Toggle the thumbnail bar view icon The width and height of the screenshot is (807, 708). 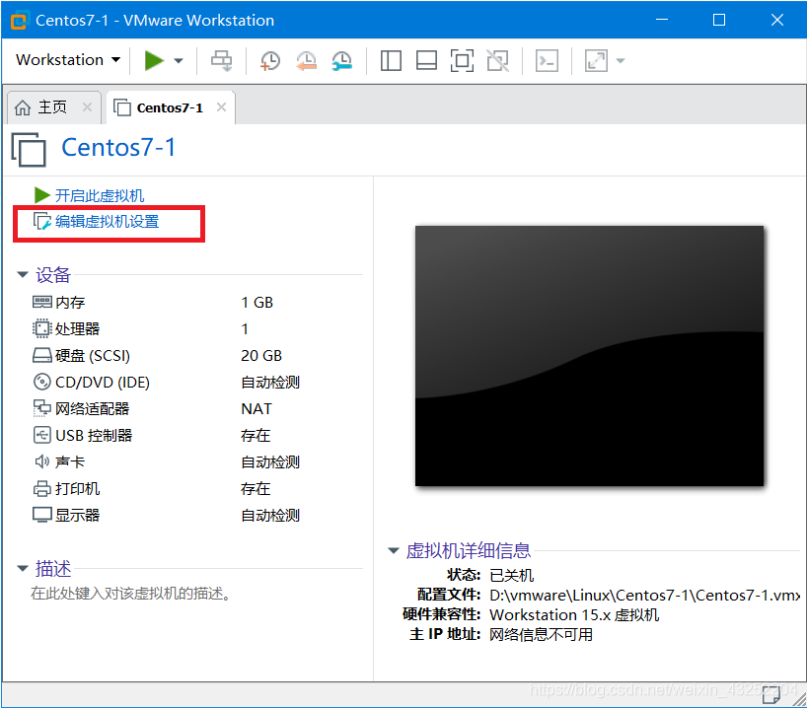point(426,61)
